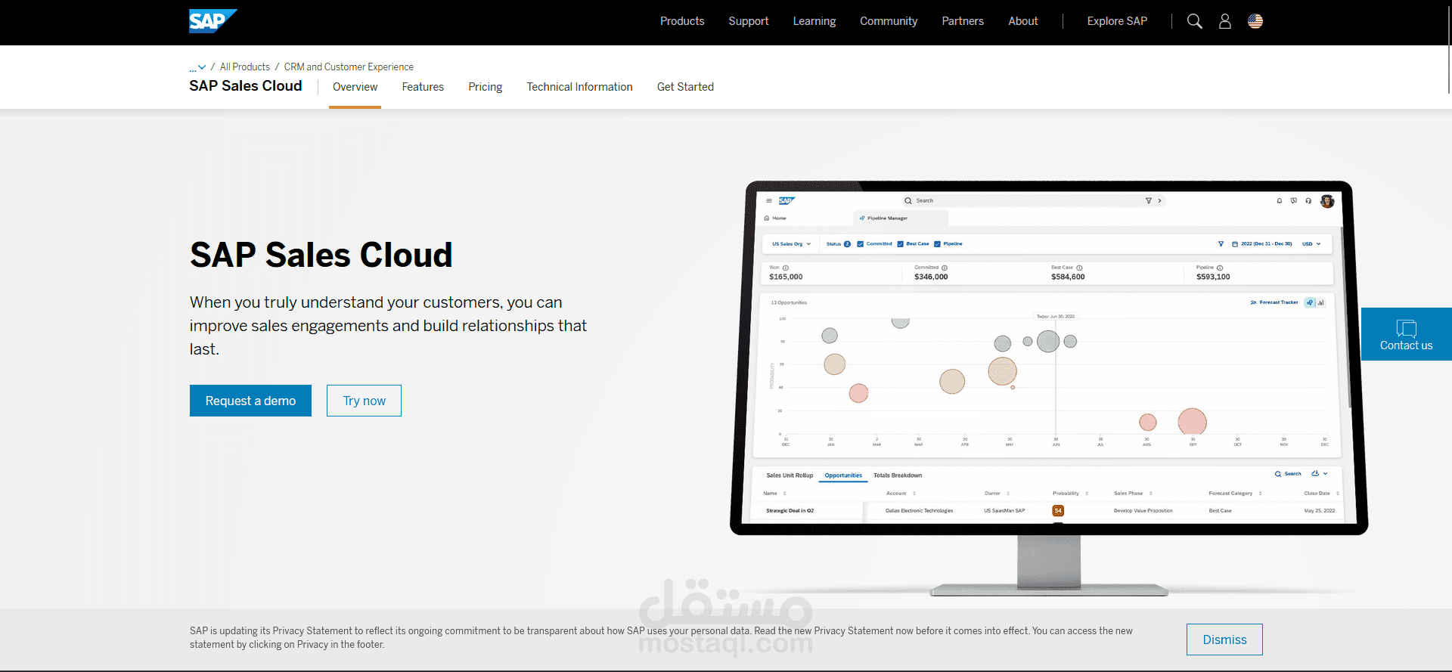Click filter icon inside preview search bar
Viewport: 1452px width, 672px height.
click(1149, 201)
